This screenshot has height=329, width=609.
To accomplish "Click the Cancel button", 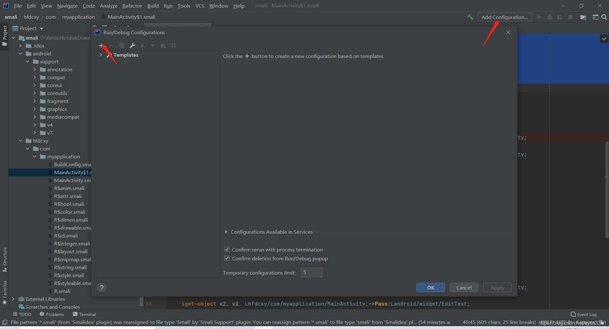I will (x=464, y=288).
